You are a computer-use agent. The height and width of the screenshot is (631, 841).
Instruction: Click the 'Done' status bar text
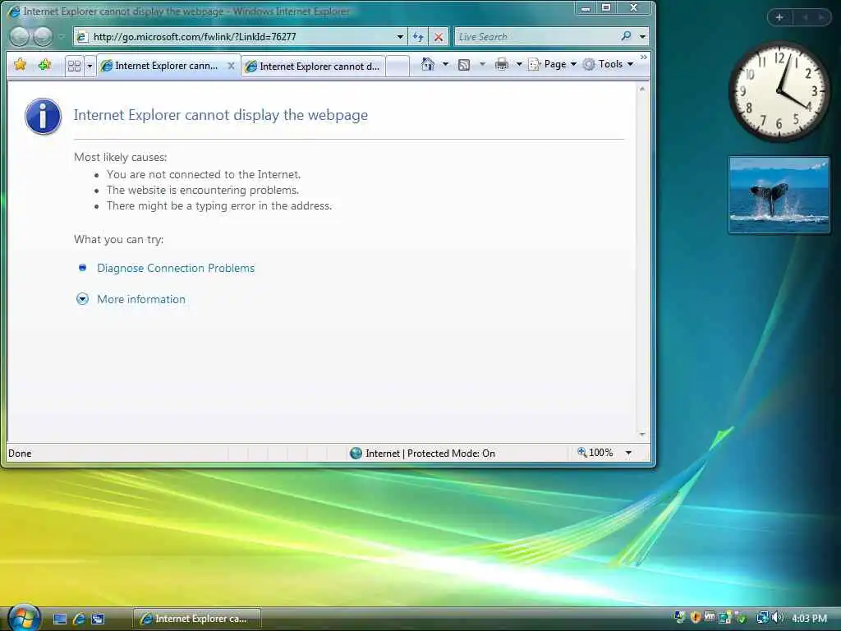point(20,454)
